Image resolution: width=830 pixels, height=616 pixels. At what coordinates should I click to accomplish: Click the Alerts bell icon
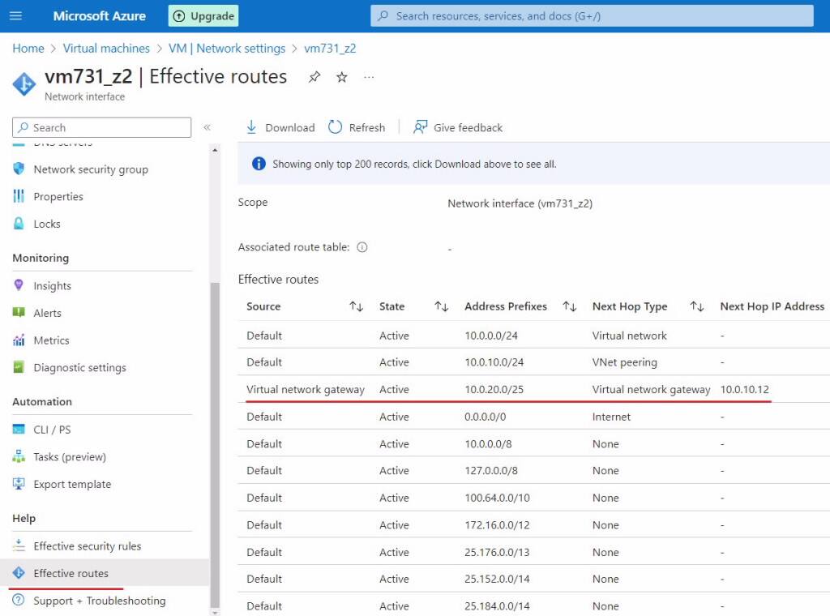tap(18, 313)
